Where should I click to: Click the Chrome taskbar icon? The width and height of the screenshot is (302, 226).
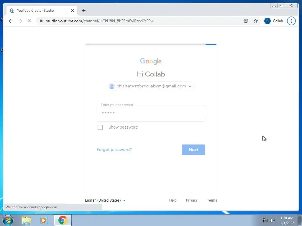pos(63,220)
